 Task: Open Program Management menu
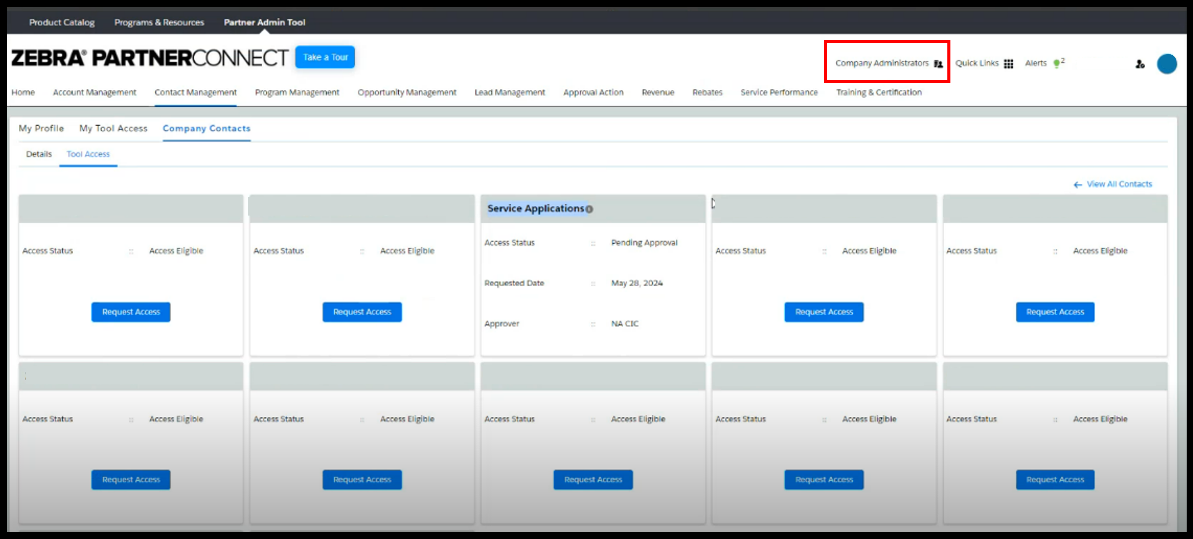point(297,92)
